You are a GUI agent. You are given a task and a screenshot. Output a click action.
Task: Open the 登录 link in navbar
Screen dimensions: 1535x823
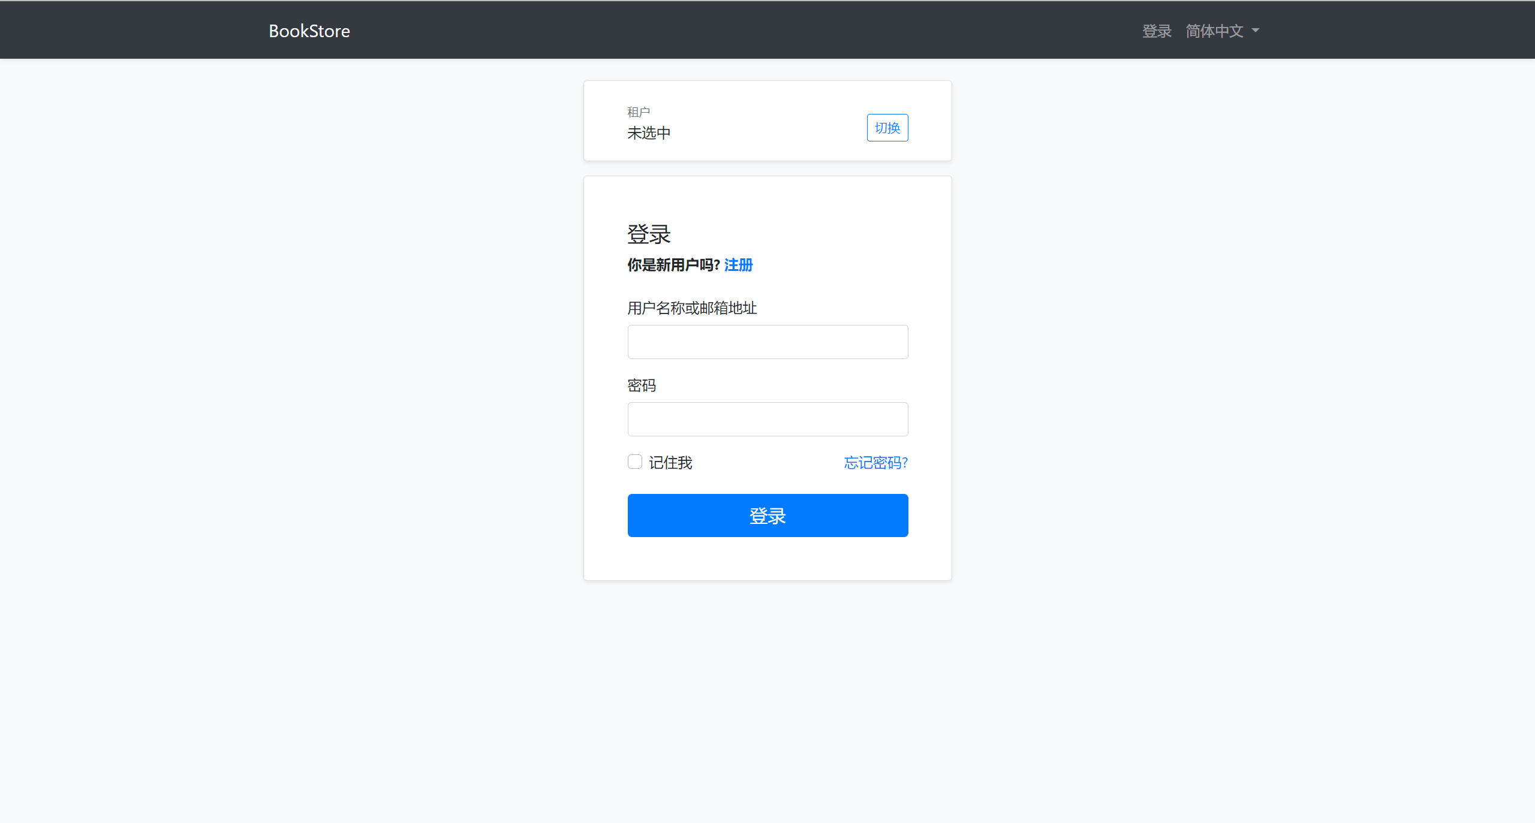(1156, 31)
